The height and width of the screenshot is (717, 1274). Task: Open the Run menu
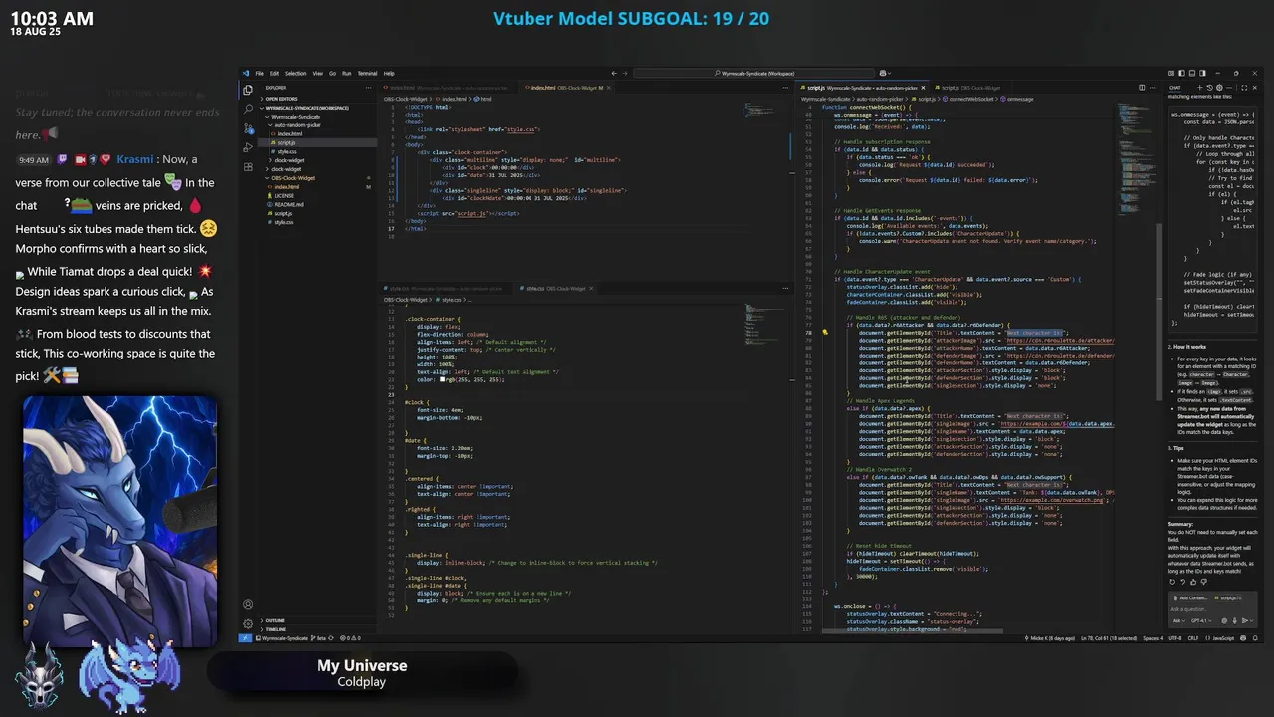[x=346, y=73]
